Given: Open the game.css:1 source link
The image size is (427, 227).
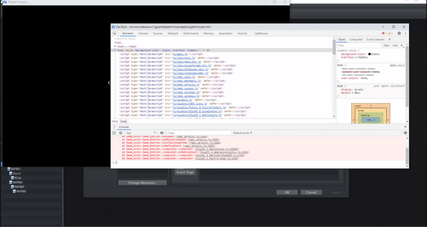Looking at the screenshot, I should [x=397, y=65].
